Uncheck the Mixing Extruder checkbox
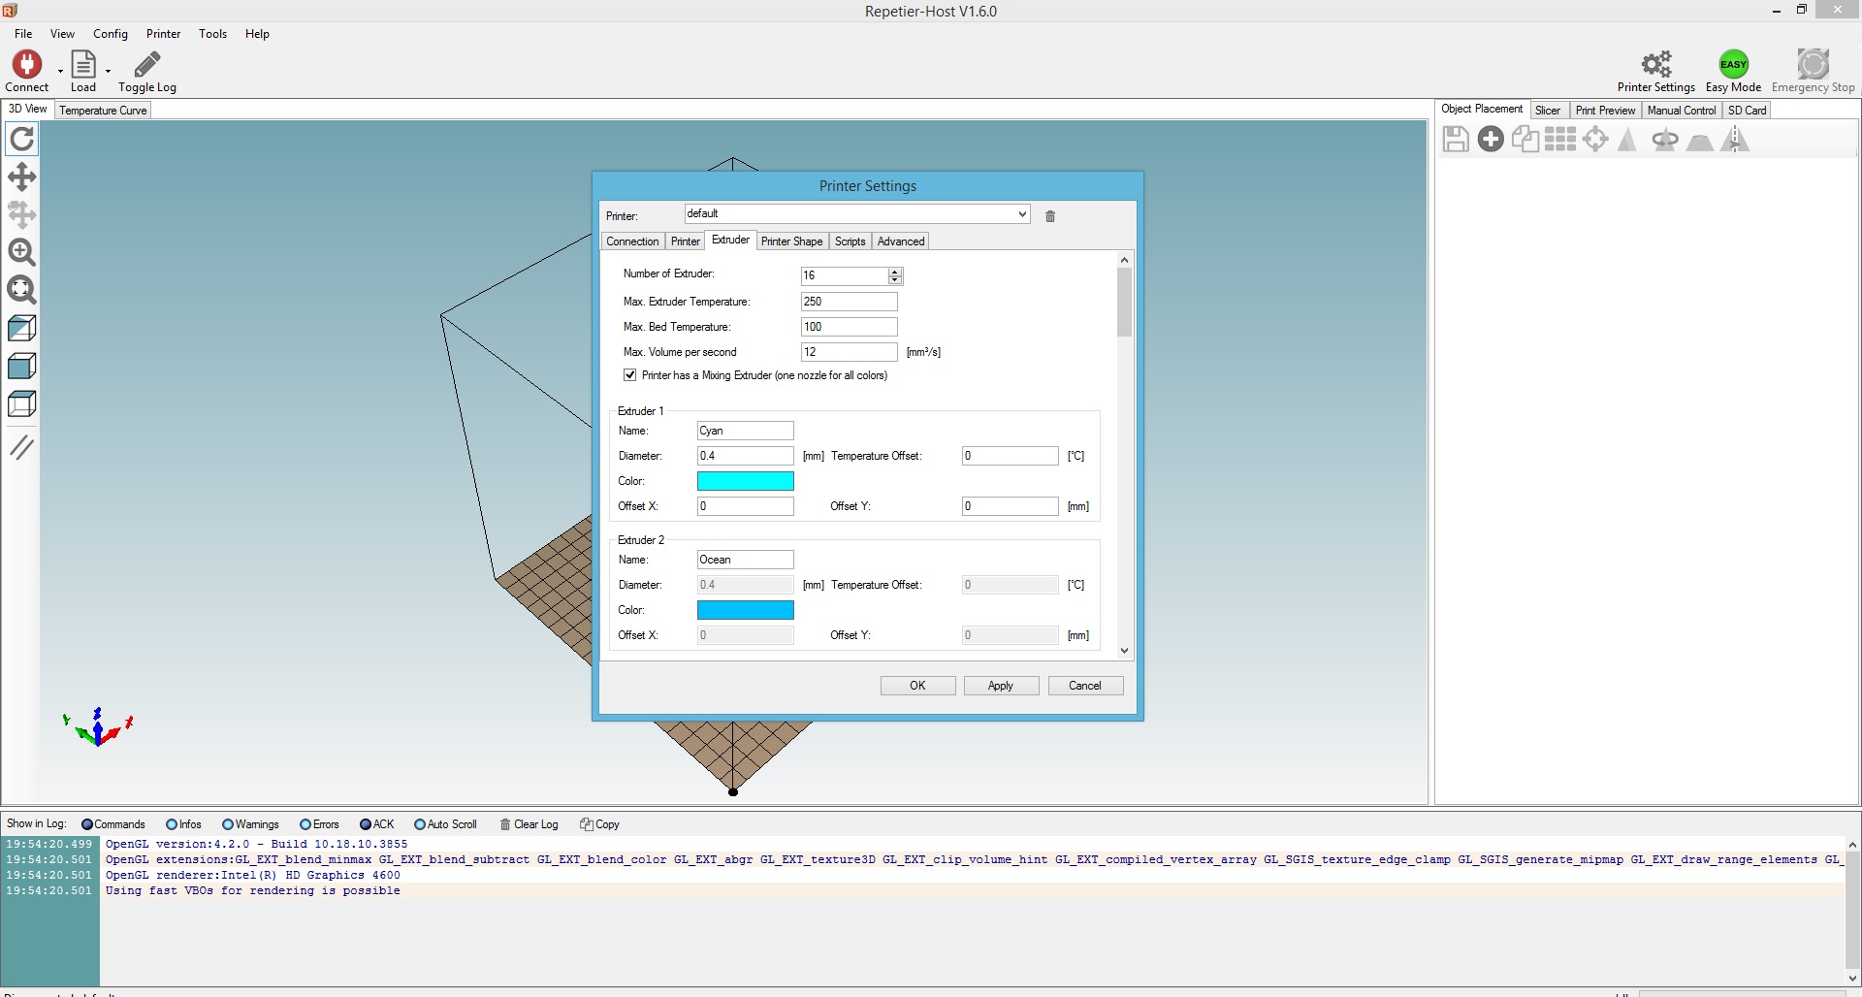The height and width of the screenshot is (997, 1862). (x=630, y=375)
